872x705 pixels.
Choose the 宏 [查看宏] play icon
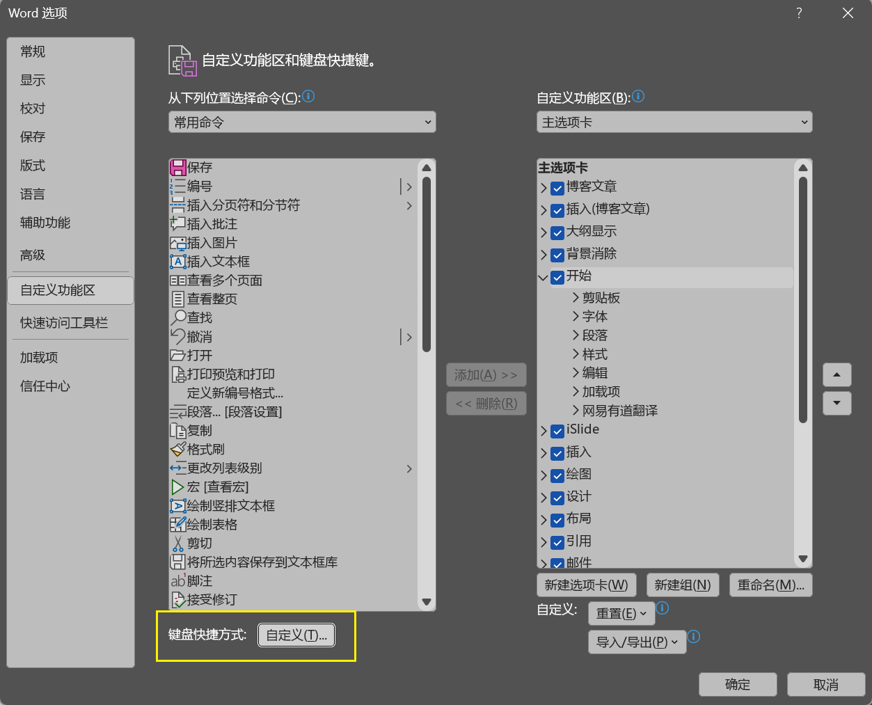click(178, 487)
